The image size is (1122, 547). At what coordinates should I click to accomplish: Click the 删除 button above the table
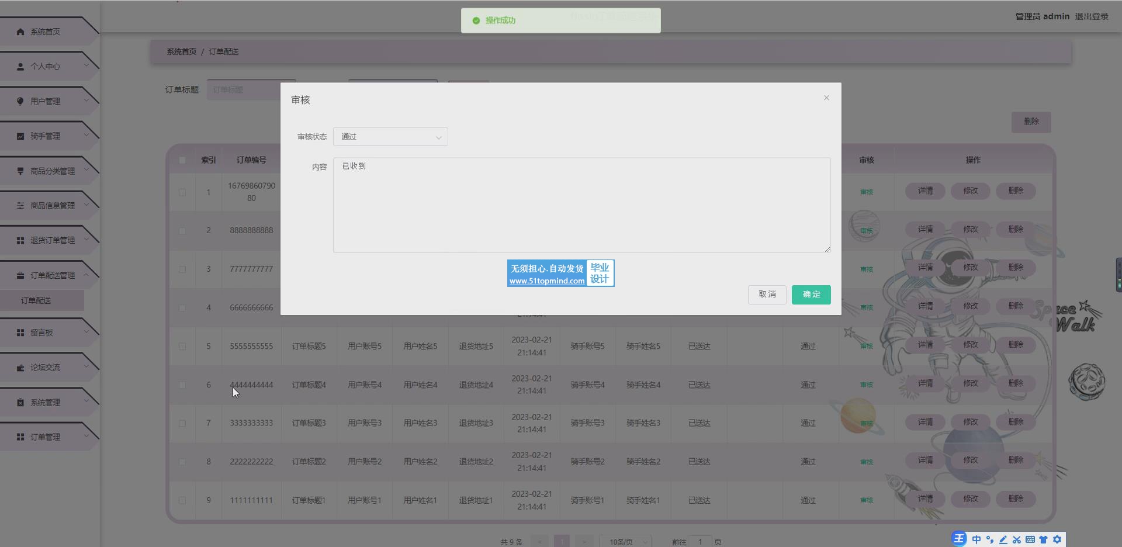tap(1031, 122)
